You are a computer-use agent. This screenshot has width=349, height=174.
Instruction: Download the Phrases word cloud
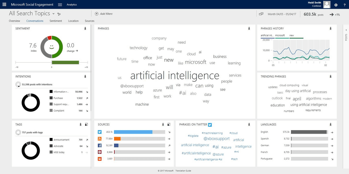tap(249, 28)
